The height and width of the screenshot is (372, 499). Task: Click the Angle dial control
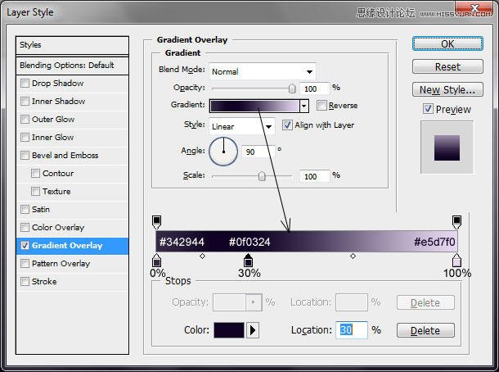(223, 152)
